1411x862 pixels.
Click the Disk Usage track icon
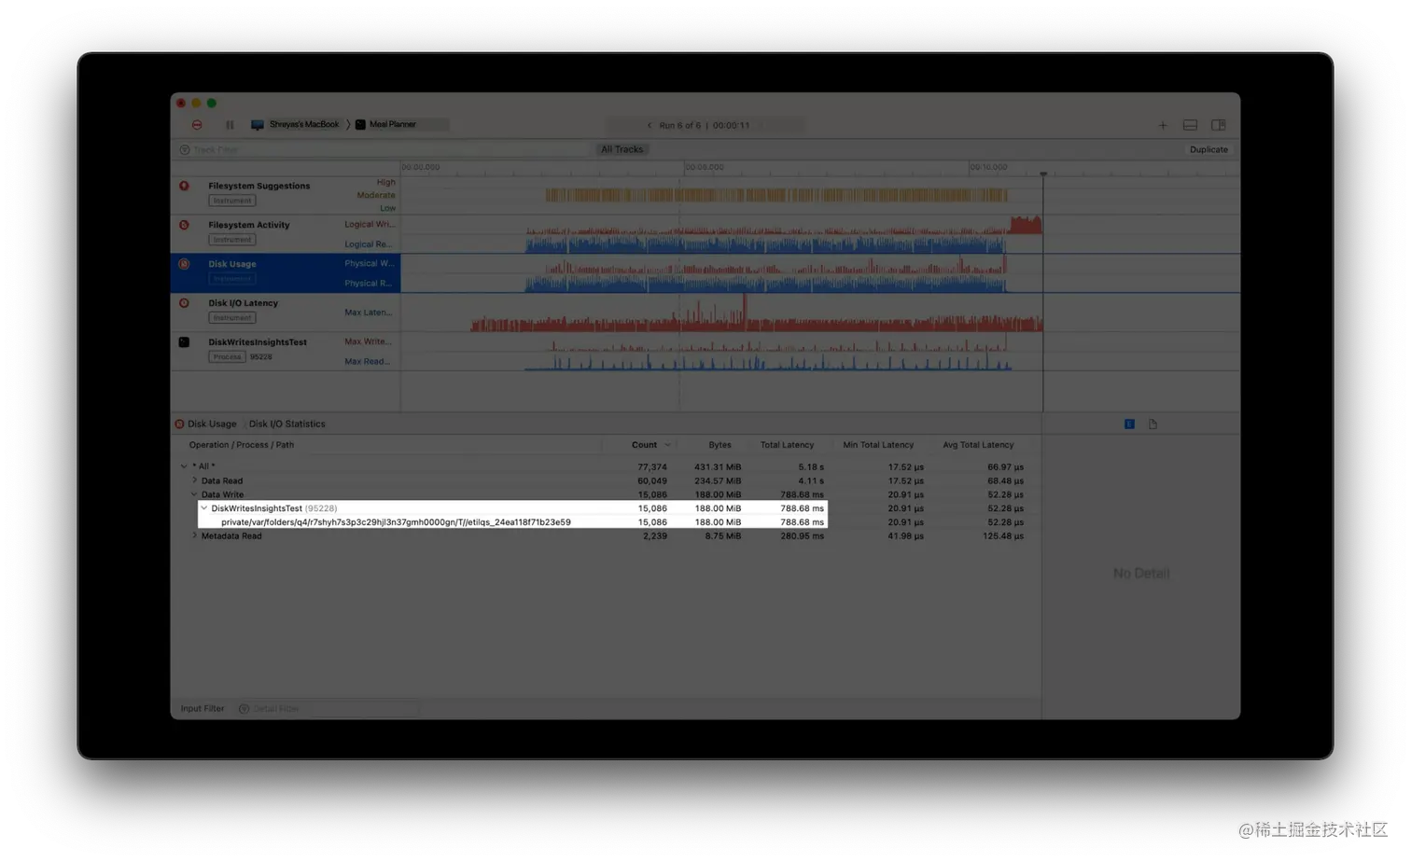tap(184, 264)
